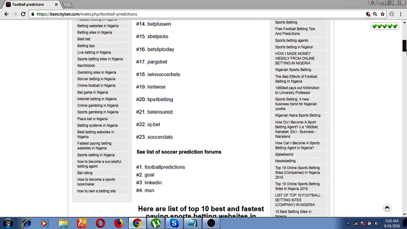Click '#17. pargobet' list entry
This screenshot has width=407, height=229.
(x=152, y=62)
